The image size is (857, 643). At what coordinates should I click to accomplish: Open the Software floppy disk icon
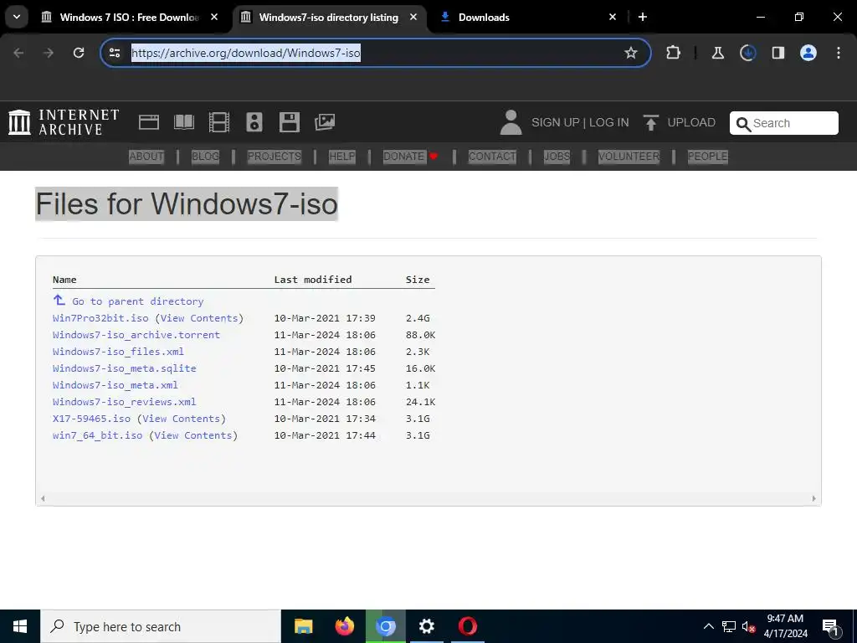(289, 122)
